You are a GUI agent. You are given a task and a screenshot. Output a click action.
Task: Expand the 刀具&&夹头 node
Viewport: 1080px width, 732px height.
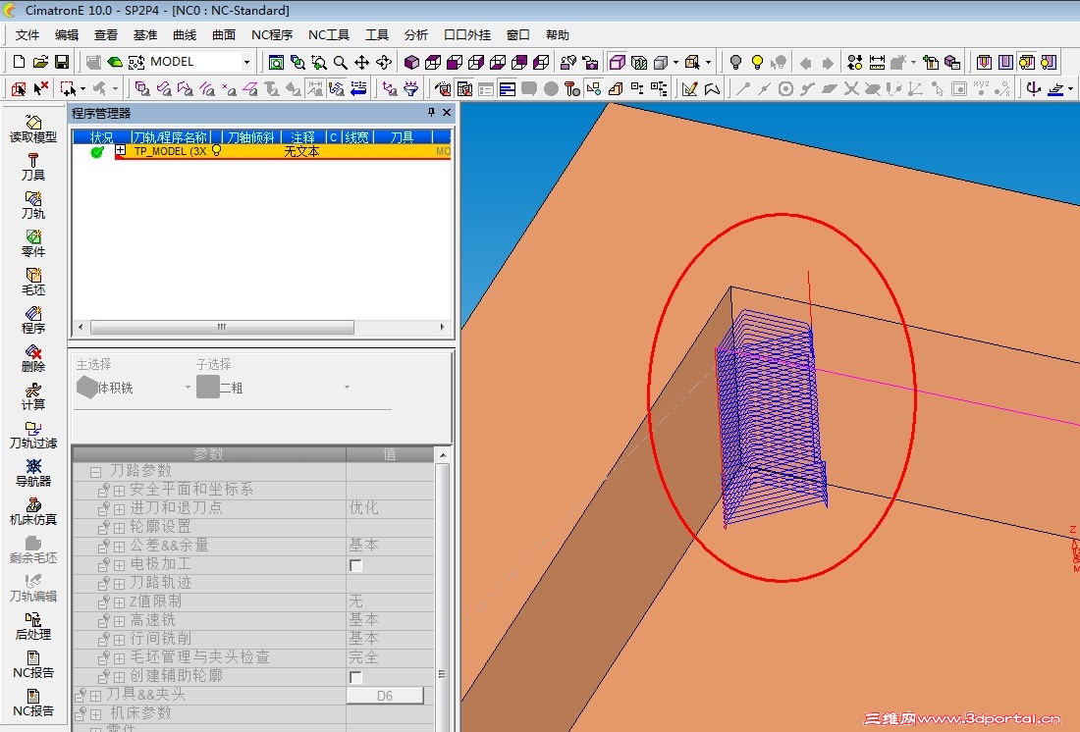click(x=96, y=697)
